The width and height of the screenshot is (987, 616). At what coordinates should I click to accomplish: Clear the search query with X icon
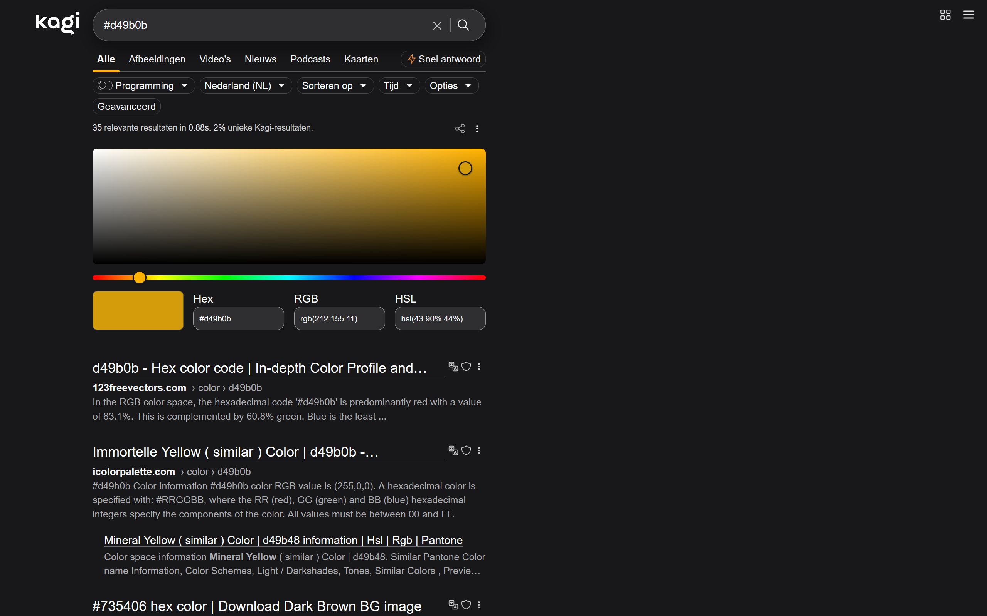point(437,26)
